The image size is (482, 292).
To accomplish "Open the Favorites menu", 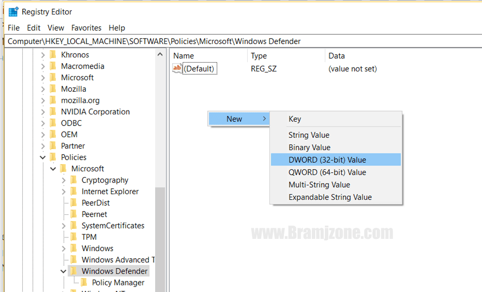I will tap(86, 28).
